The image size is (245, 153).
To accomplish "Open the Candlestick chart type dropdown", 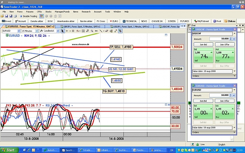I will point(58,31).
